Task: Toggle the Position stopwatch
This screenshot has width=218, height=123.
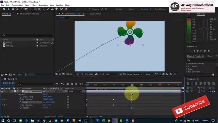Action: [20, 99]
